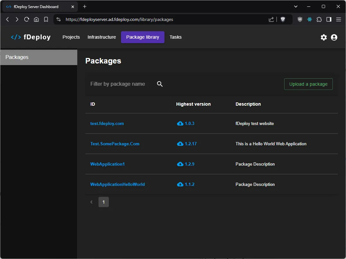
Task: Open the fDeploy settings gear icon
Action: [x=323, y=37]
